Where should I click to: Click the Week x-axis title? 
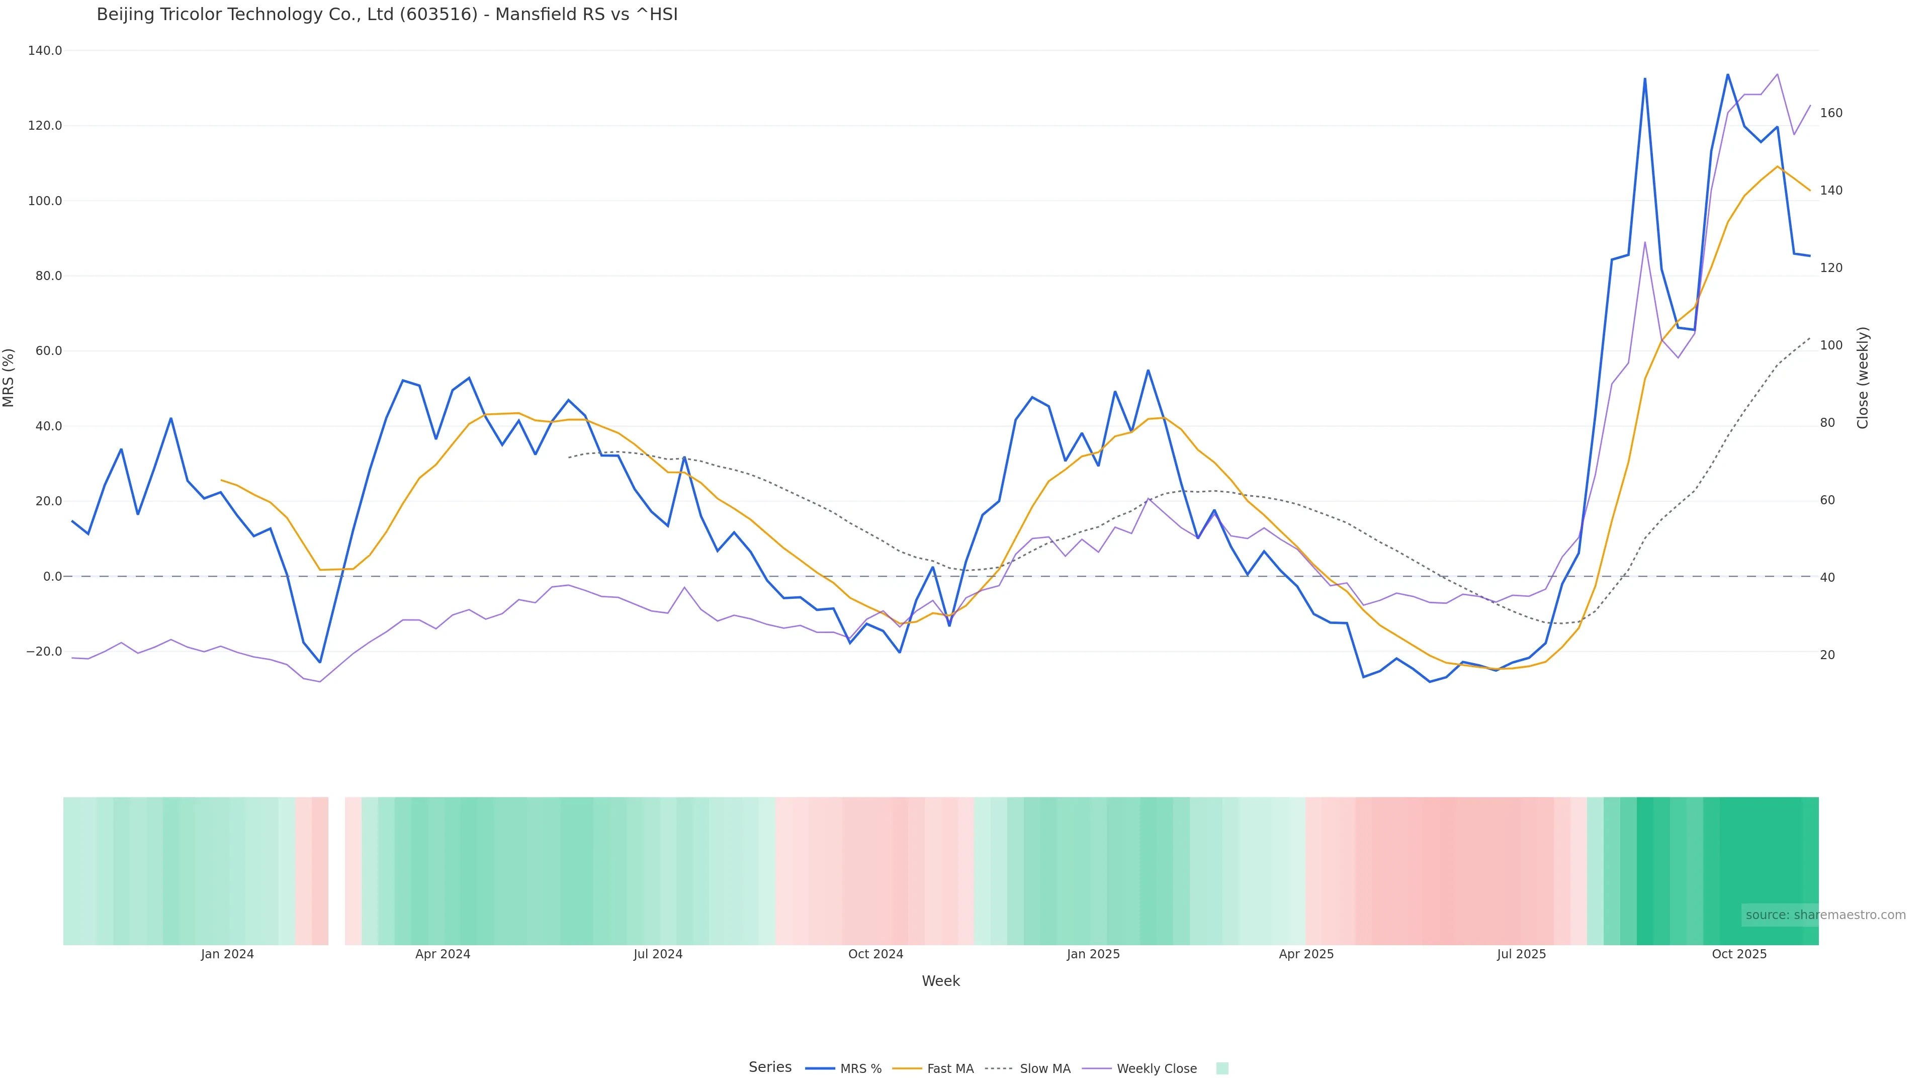(x=941, y=981)
